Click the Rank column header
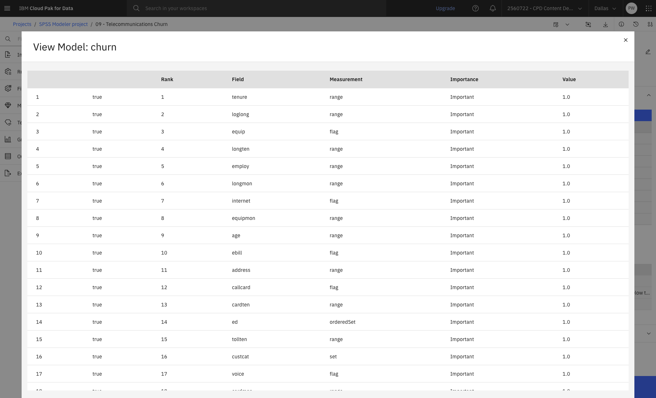 coord(167,79)
